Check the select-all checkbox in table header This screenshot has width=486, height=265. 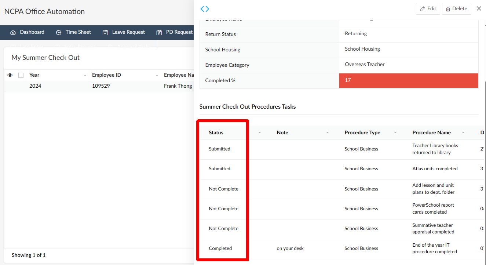click(21, 75)
